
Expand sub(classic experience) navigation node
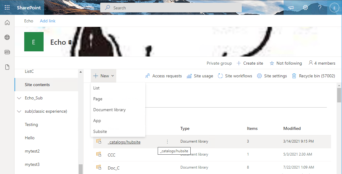pos(19,111)
